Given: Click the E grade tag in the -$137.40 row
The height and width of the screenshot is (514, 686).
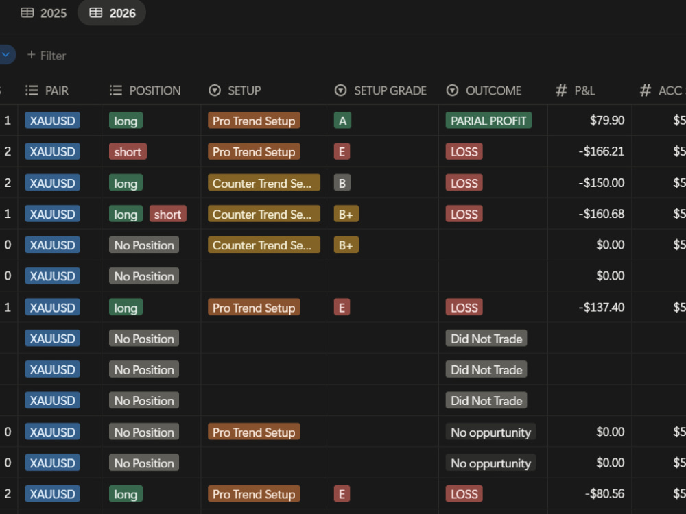Looking at the screenshot, I should (342, 307).
